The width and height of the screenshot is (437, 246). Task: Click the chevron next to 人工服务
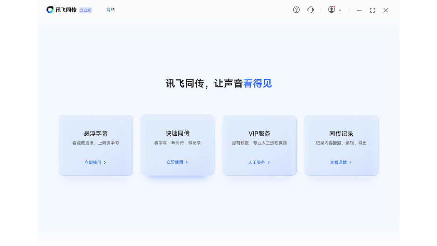(269, 163)
